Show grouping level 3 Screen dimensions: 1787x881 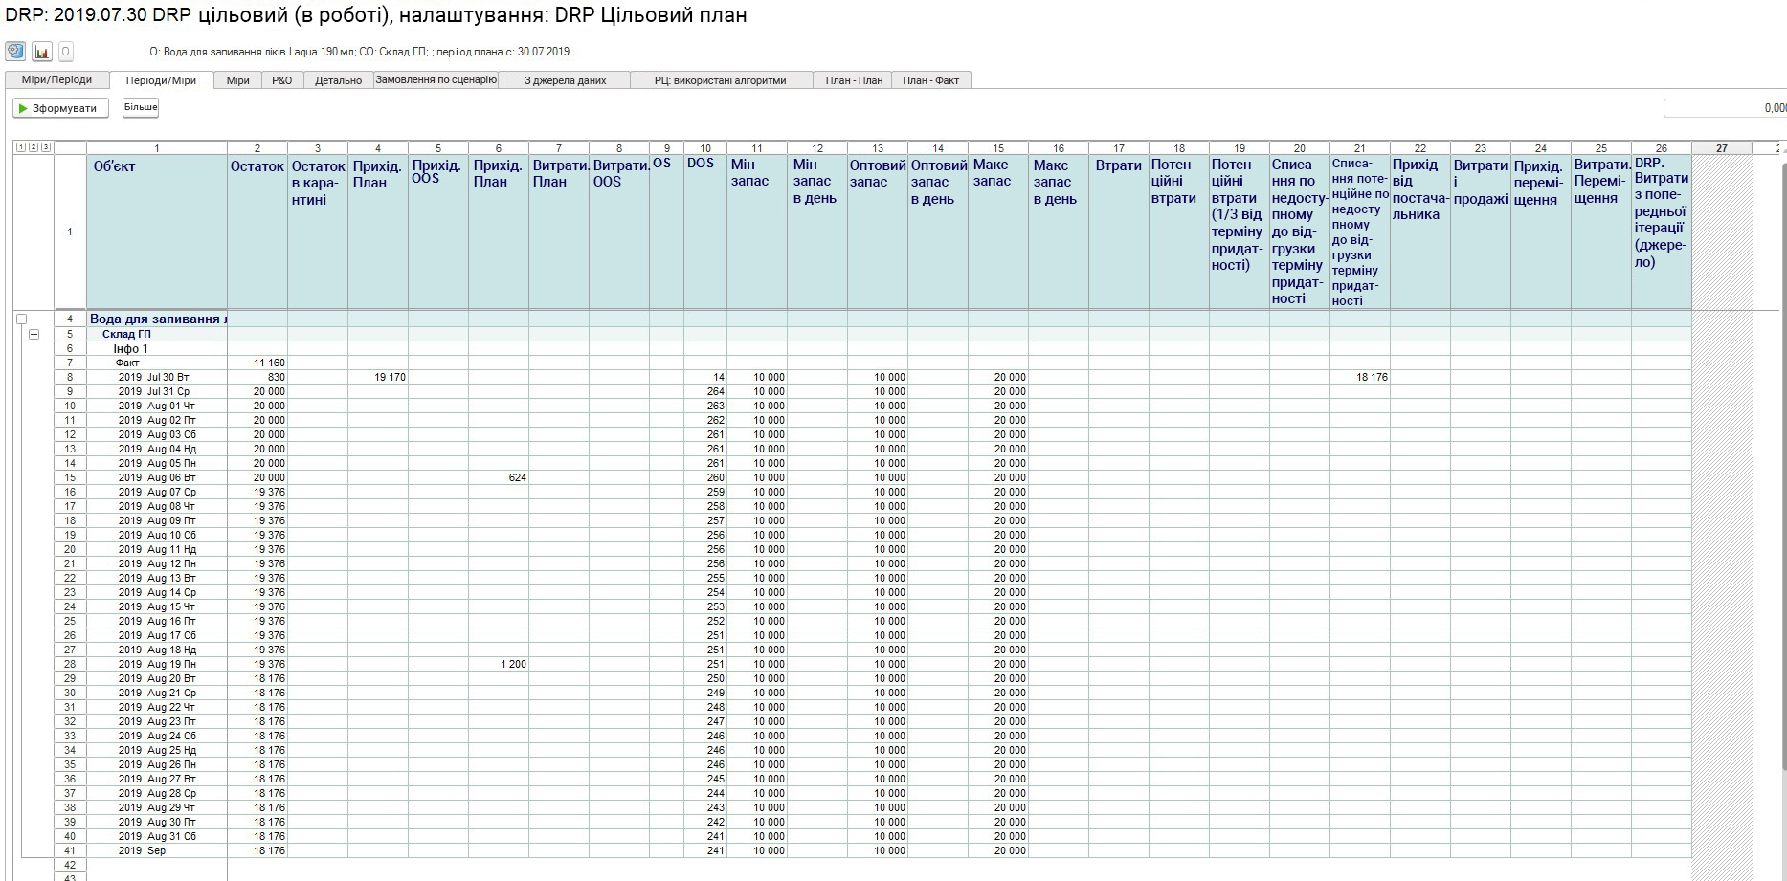pos(46,147)
